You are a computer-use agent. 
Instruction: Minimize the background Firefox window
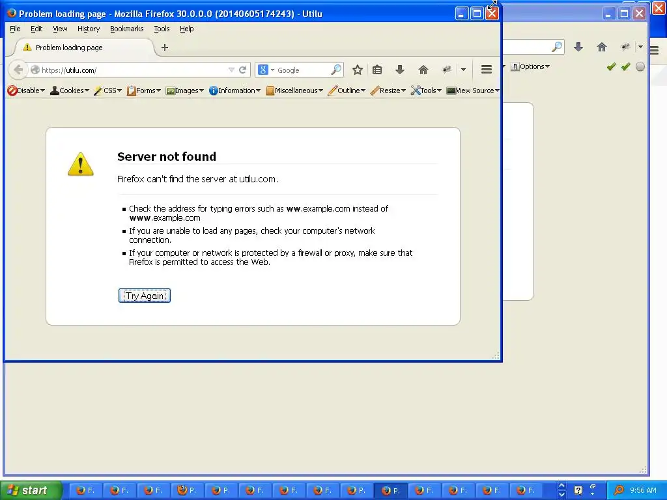pos(609,14)
